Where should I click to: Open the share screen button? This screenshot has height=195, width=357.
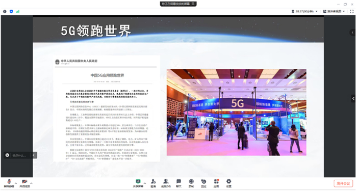pyautogui.click(x=138, y=183)
